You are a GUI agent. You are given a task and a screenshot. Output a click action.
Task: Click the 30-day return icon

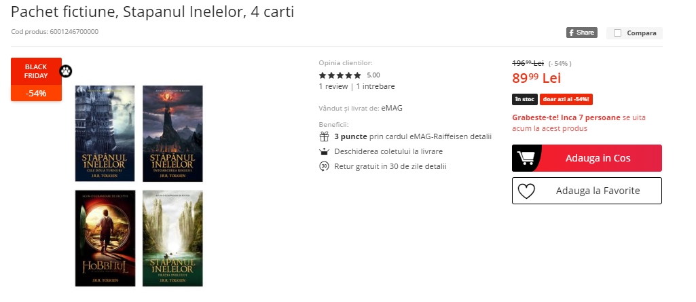click(x=324, y=167)
